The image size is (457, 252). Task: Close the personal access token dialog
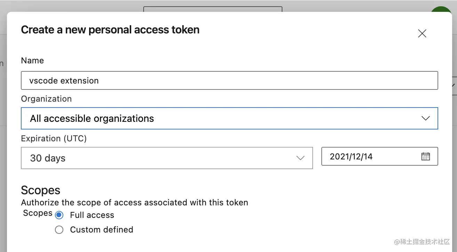point(422,33)
